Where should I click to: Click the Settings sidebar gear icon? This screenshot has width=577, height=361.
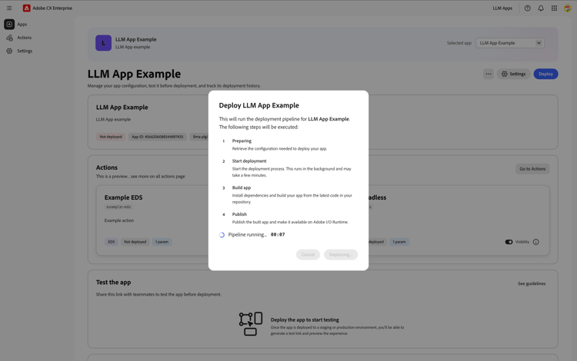tap(9, 51)
